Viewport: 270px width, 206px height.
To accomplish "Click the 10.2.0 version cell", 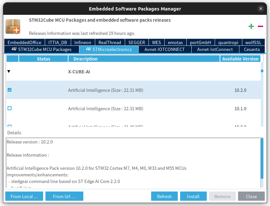I will (x=240, y=90).
